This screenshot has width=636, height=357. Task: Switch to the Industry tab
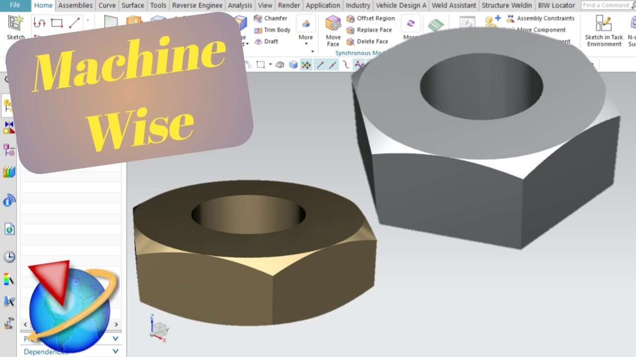point(358,5)
